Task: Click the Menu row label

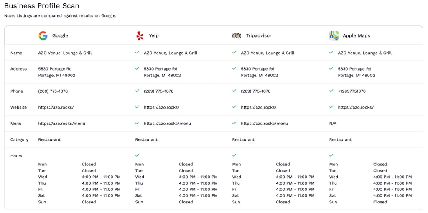Action: click(x=16, y=124)
